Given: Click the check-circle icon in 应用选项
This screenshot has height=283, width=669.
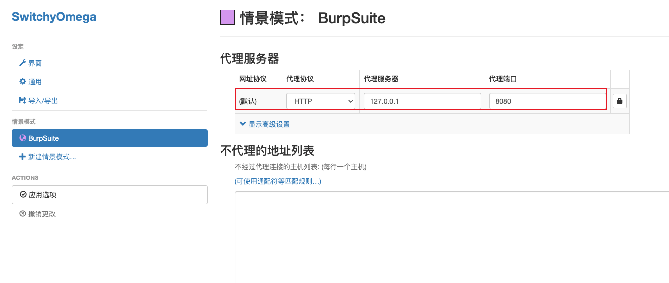Looking at the screenshot, I should (23, 195).
